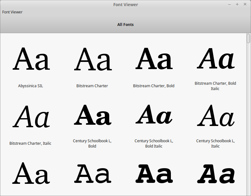This screenshot has height=196, width=251.
Task: Select Century Schoolbook L, Bold Italic thumbnail
Action: [154, 114]
